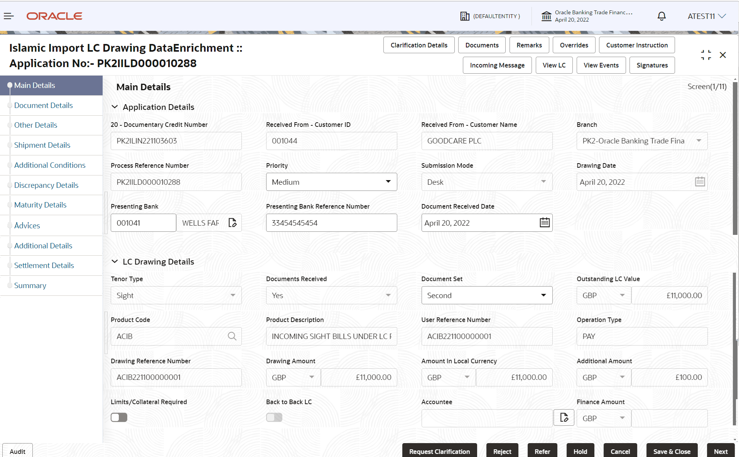Viewport: 739px width, 457px height.
Task: Open the Document Received Date calendar
Action: point(544,222)
